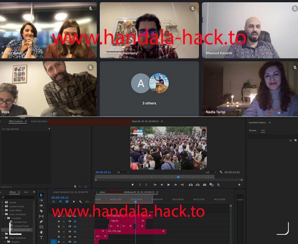Select the Rectangle tool

(41, 227)
